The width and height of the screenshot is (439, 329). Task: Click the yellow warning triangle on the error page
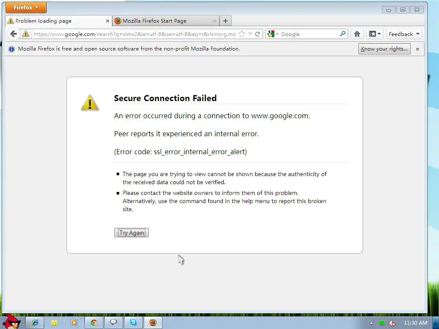click(90, 103)
